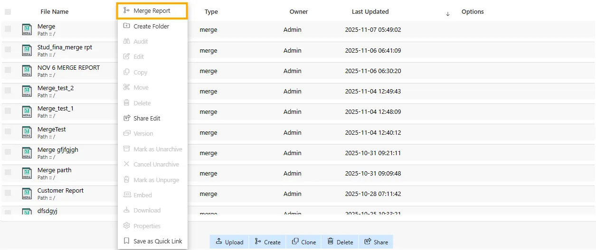This screenshot has height=250, width=596.
Task: Check the box for Stud_fina_merge rpt
Action: [x=8, y=49]
